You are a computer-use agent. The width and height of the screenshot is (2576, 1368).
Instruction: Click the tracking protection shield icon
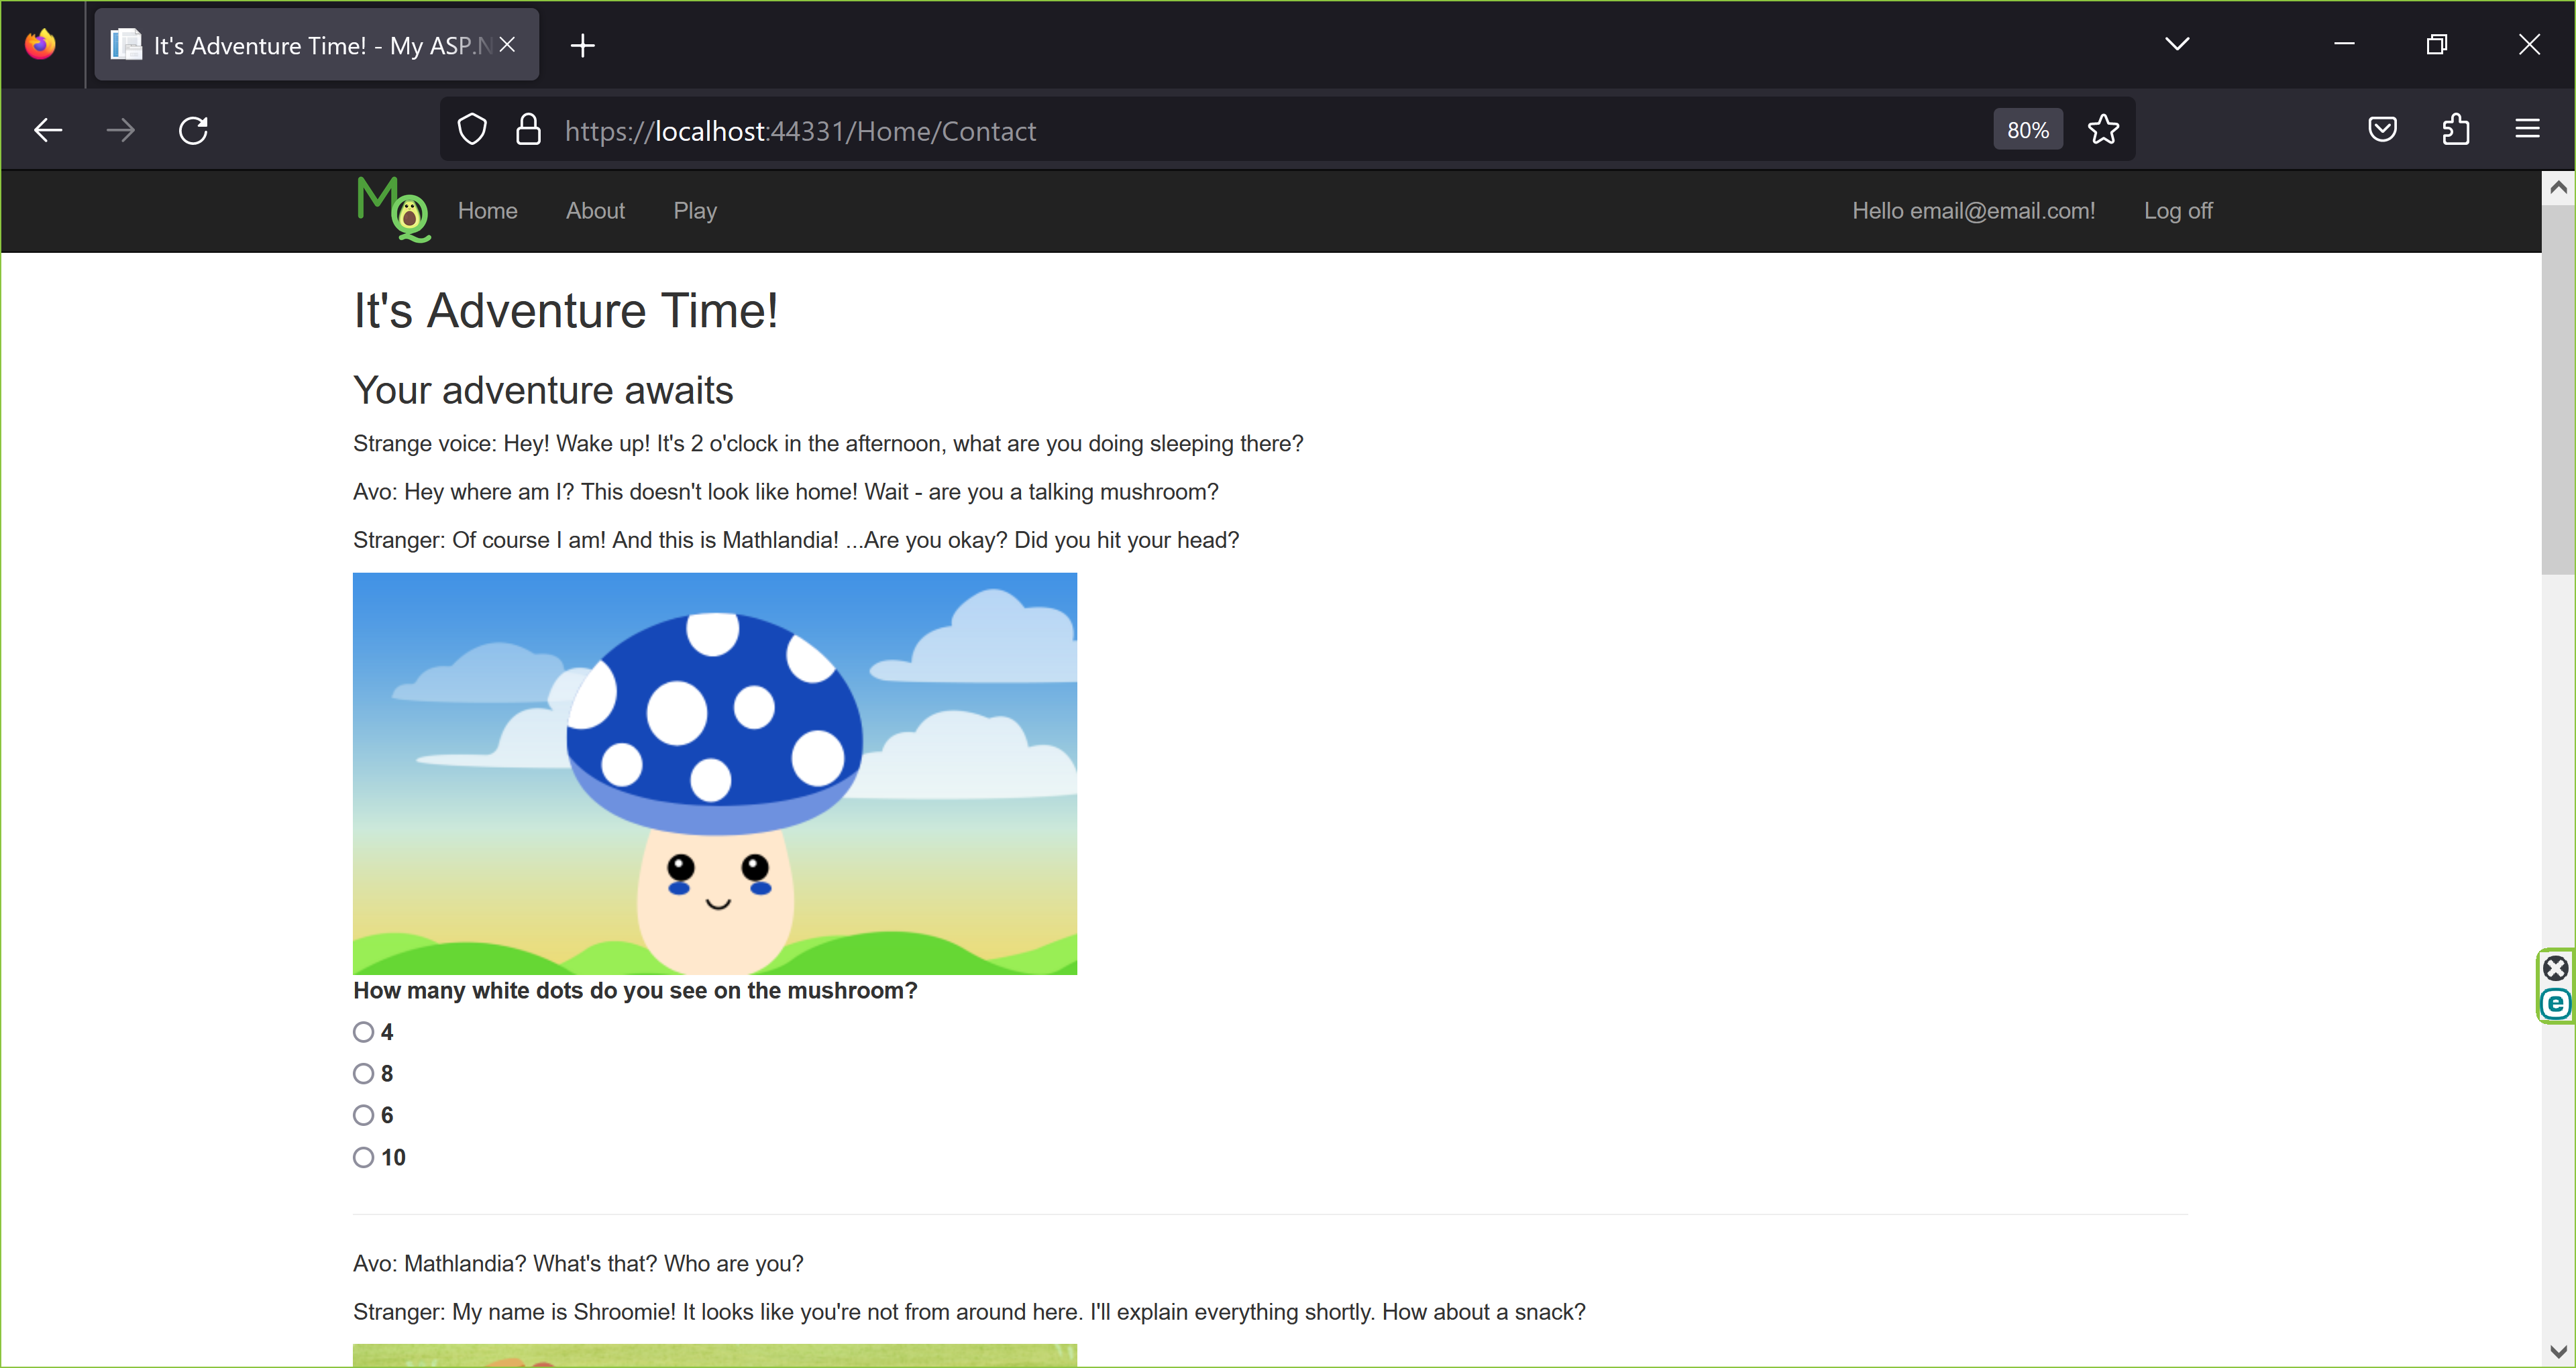click(472, 130)
